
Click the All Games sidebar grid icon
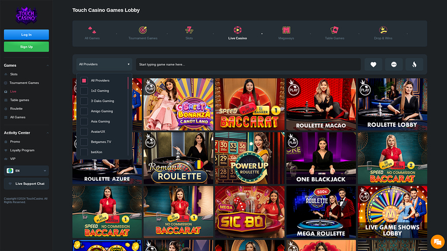(x=6, y=117)
